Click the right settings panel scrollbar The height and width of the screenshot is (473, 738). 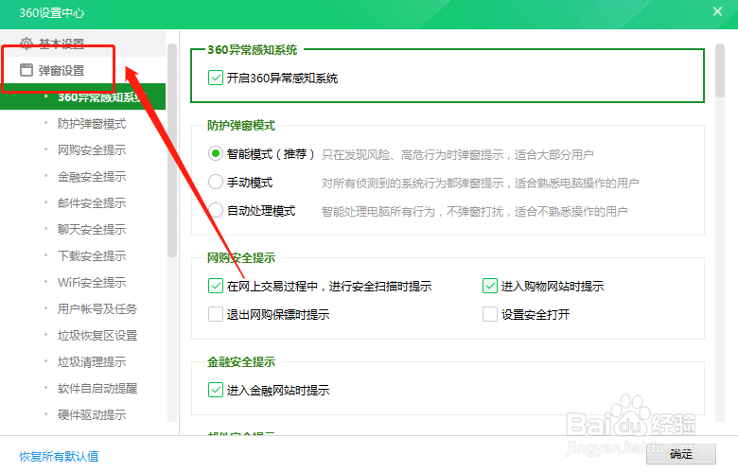tap(720, 71)
